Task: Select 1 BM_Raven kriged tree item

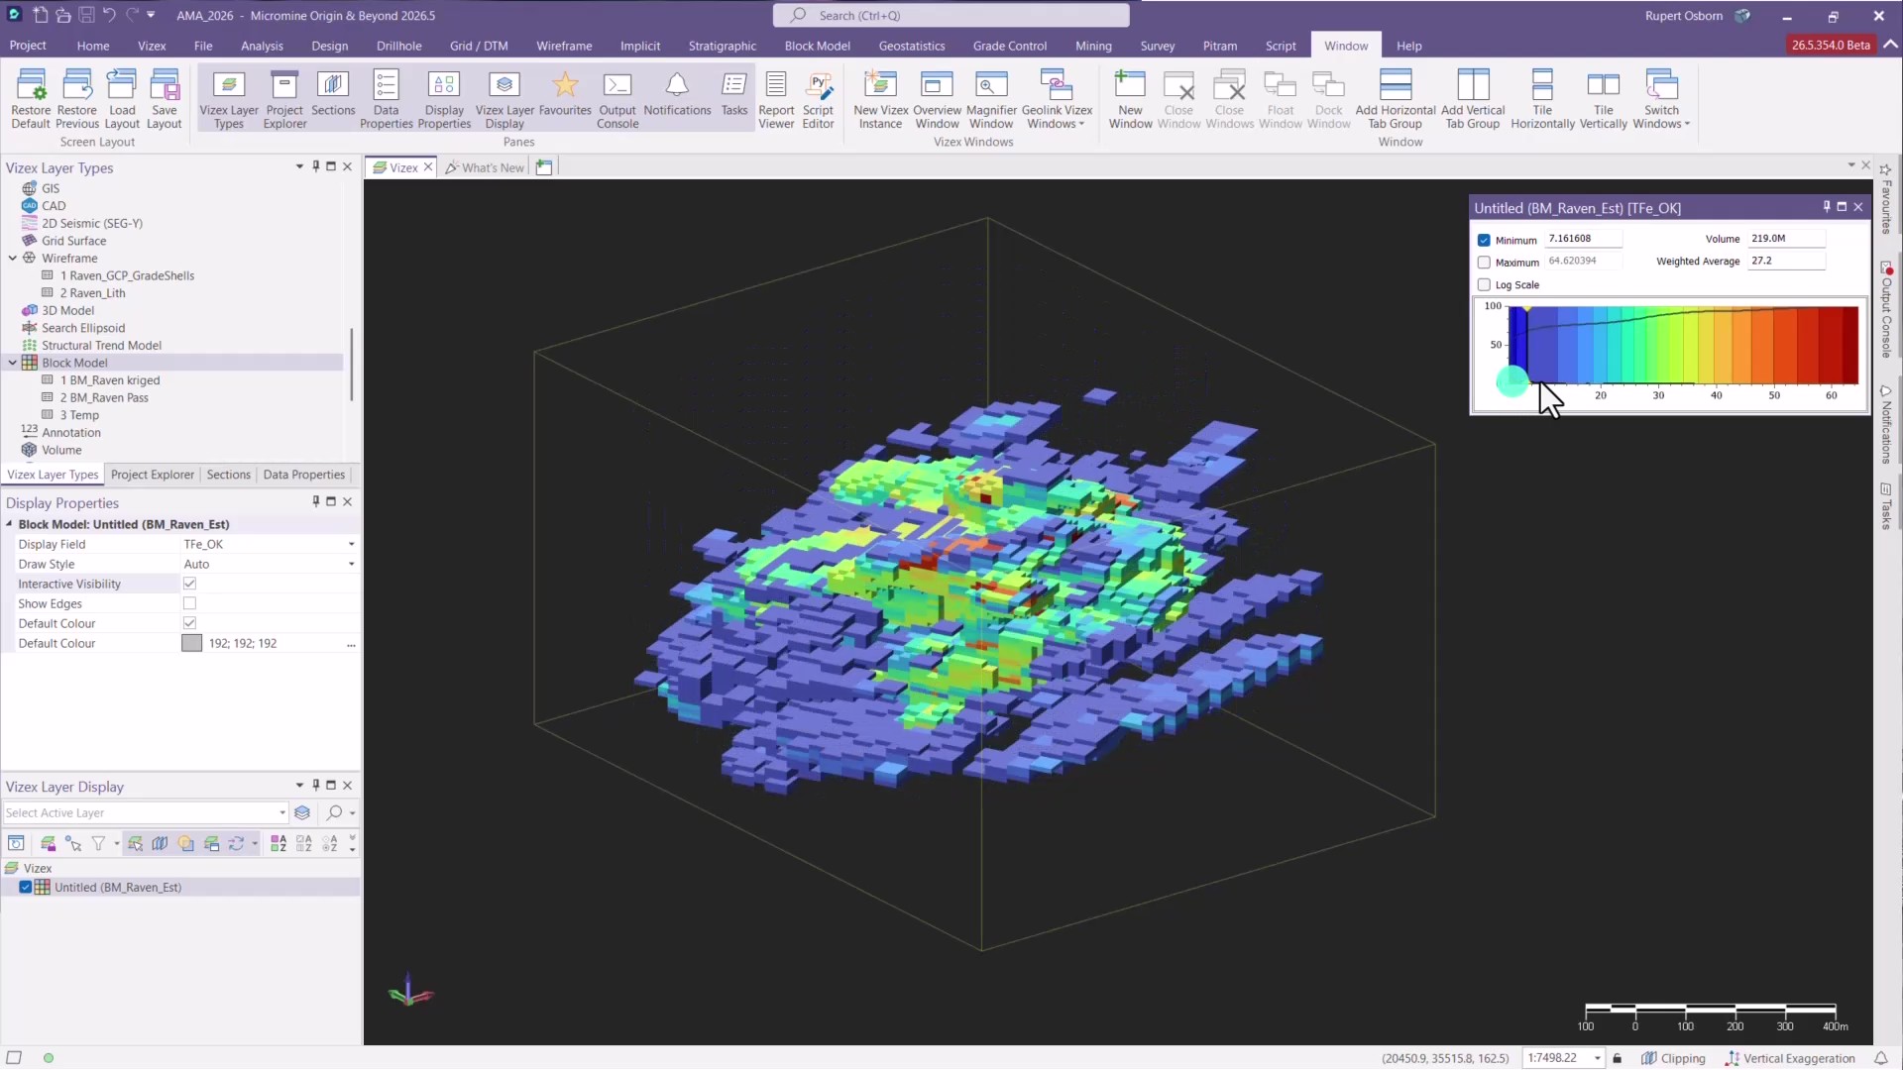Action: coord(110,380)
